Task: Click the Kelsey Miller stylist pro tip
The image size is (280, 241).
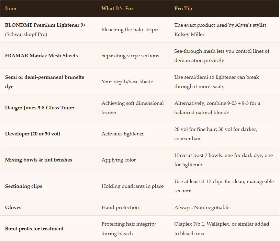Action: 220,29
